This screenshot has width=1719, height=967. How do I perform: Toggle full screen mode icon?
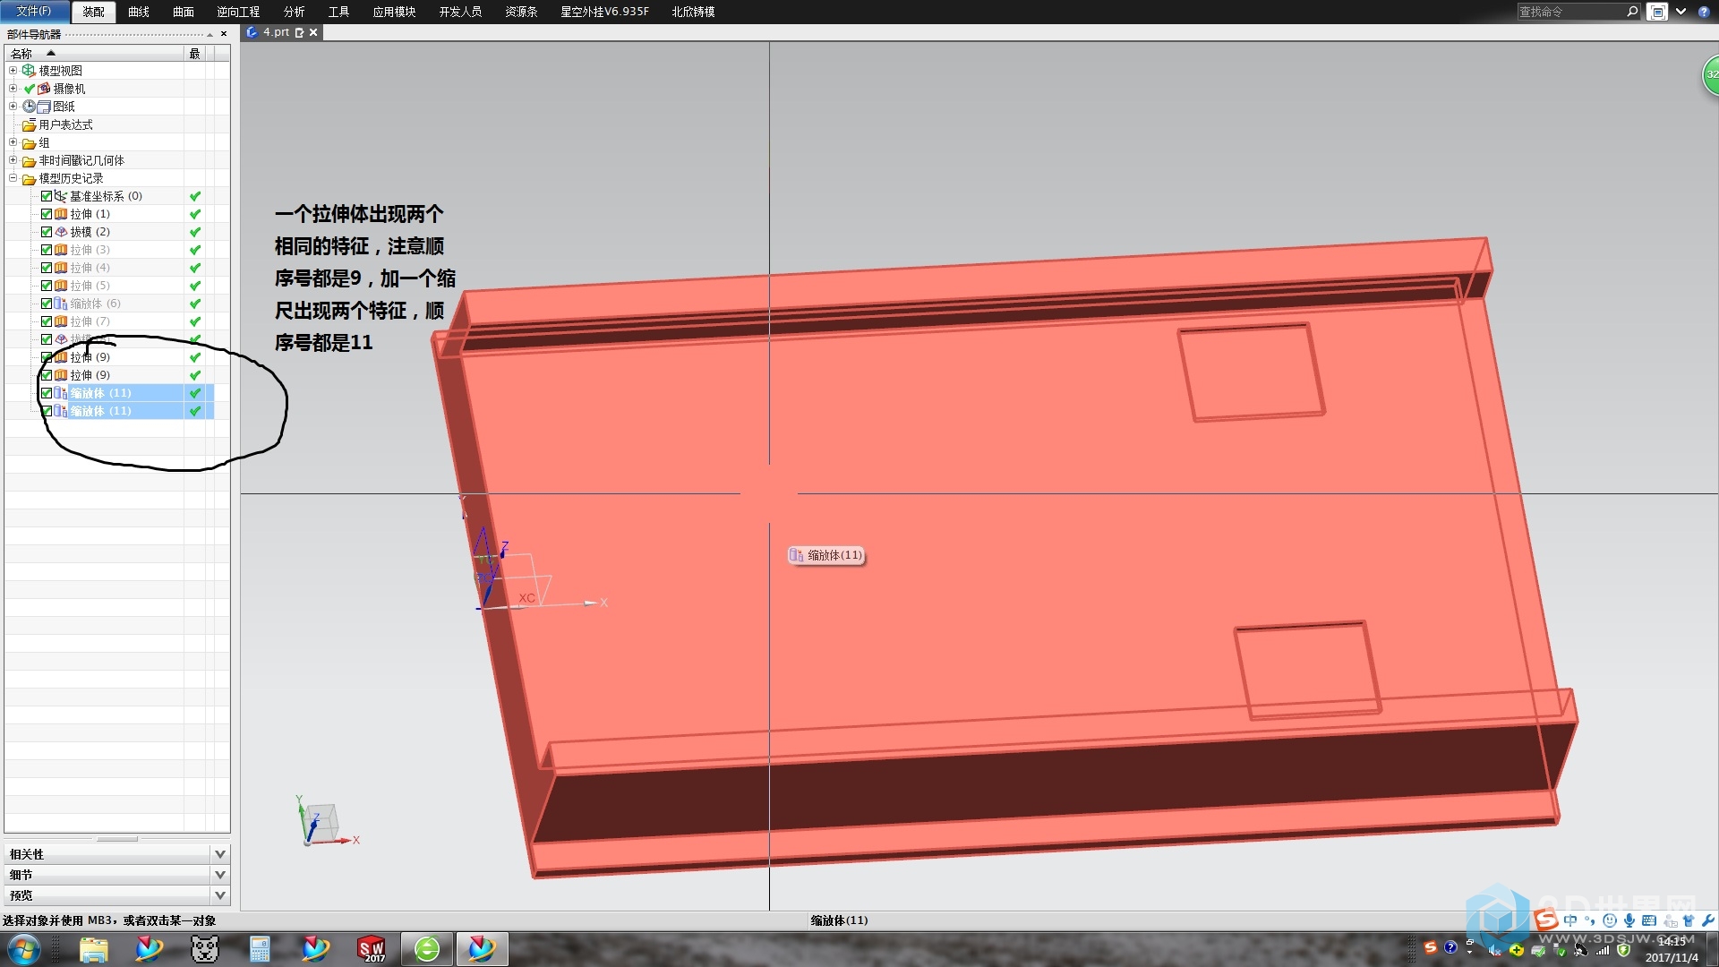point(1657,12)
